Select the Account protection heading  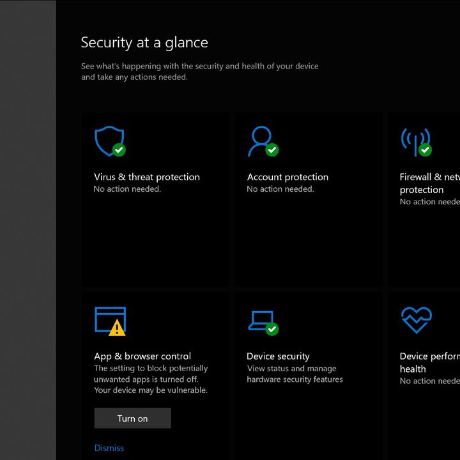tap(287, 177)
